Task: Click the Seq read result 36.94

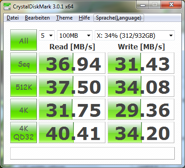Action: [x=72, y=63]
